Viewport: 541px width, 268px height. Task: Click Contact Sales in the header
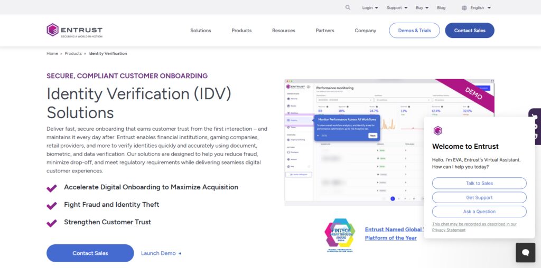coord(470,30)
